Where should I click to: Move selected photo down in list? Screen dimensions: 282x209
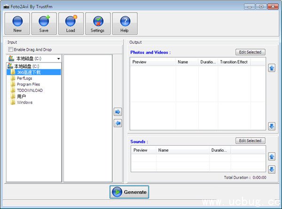[272, 126]
